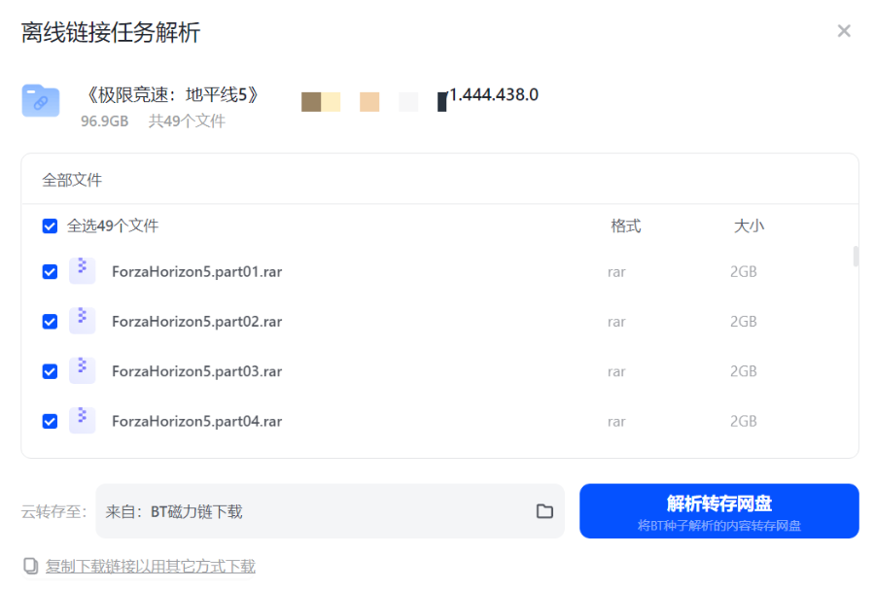Click the title 《极限竞速：地平线5》

171,95
